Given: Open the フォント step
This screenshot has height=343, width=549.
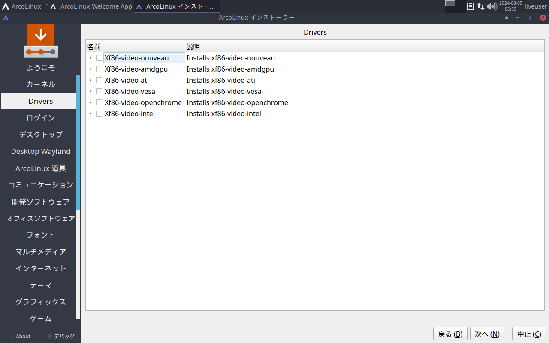Looking at the screenshot, I should 41,235.
